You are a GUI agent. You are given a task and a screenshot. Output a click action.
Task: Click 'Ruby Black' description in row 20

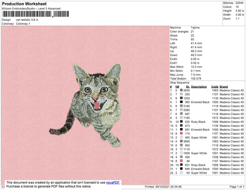coord(198,165)
